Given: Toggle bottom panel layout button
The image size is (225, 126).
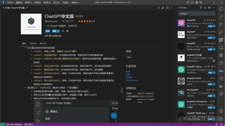Looking at the screenshot, I should 192,2.
